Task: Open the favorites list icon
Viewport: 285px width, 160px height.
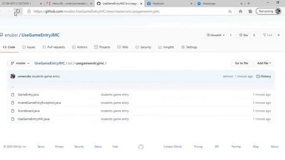Action: (x=240, y=11)
